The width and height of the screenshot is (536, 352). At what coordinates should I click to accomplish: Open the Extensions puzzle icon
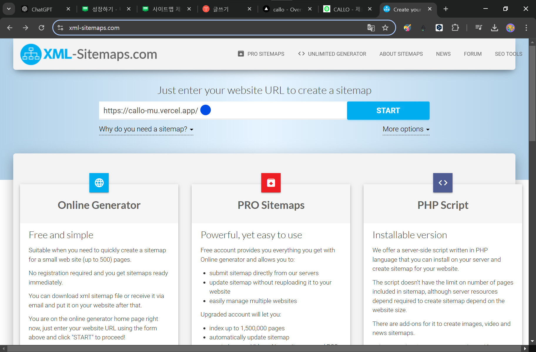[x=455, y=28]
